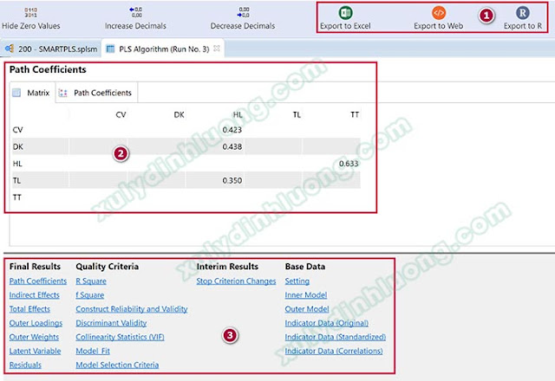Select the HL column header
Image resolution: width=555 pixels, height=381 pixels.
point(238,114)
